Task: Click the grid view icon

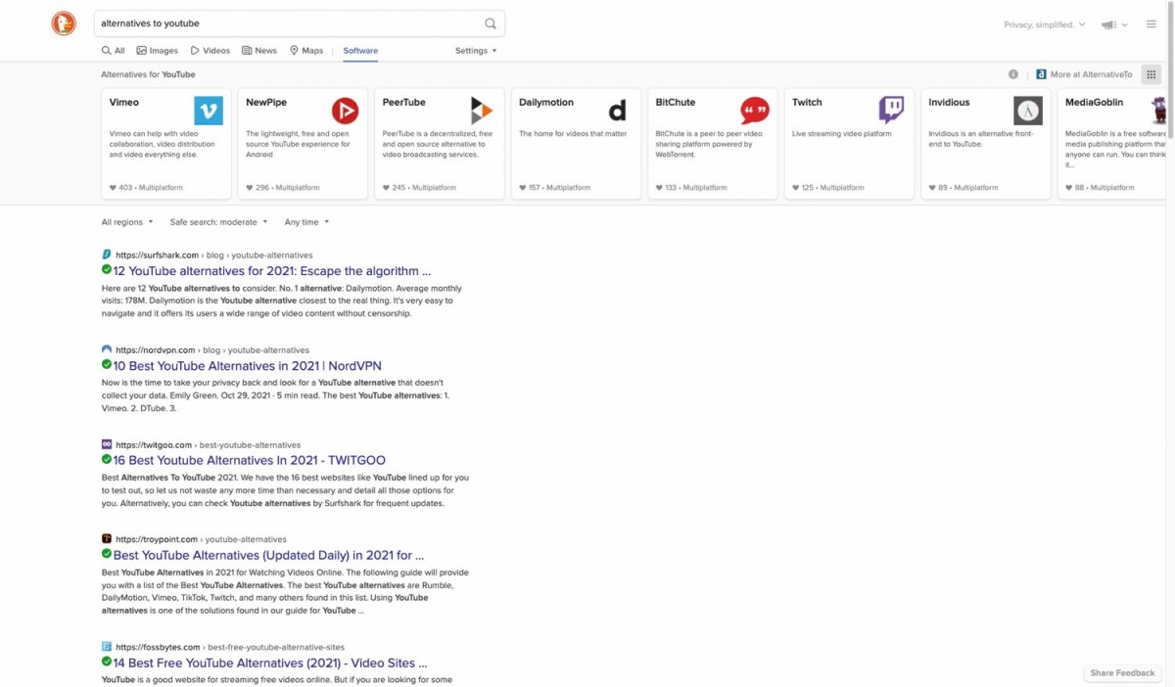Action: (1151, 74)
